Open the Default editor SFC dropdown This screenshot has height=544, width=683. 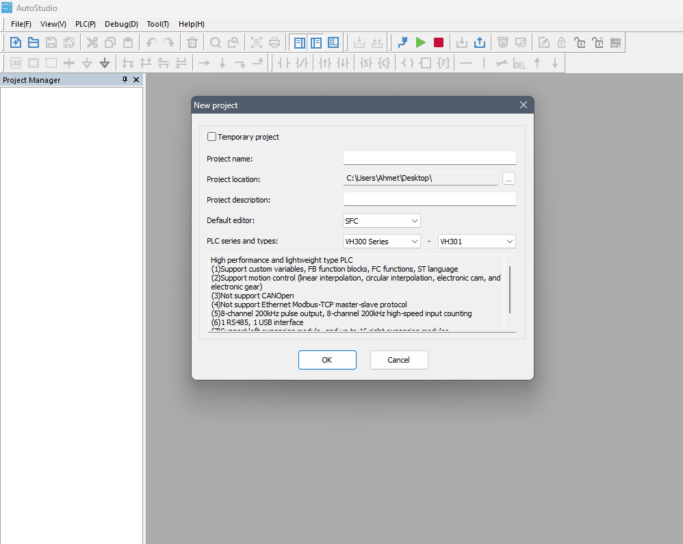tap(382, 221)
